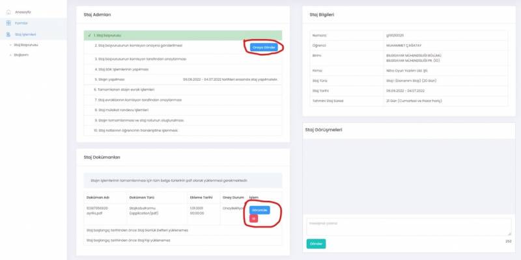This screenshot has height=260, width=521.
Task: Select Staj Başvurusu in the sidebar
Action: 26,45
